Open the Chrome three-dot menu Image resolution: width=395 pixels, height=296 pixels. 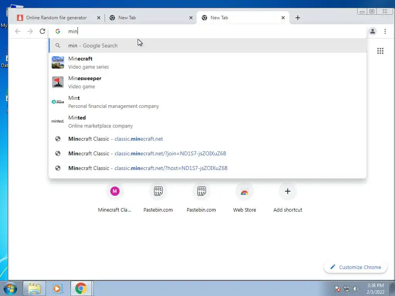click(x=385, y=31)
